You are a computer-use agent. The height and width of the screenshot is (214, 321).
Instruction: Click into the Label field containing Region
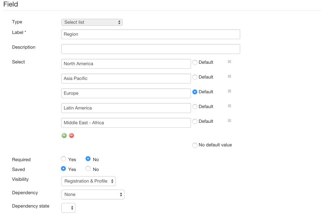(x=151, y=34)
